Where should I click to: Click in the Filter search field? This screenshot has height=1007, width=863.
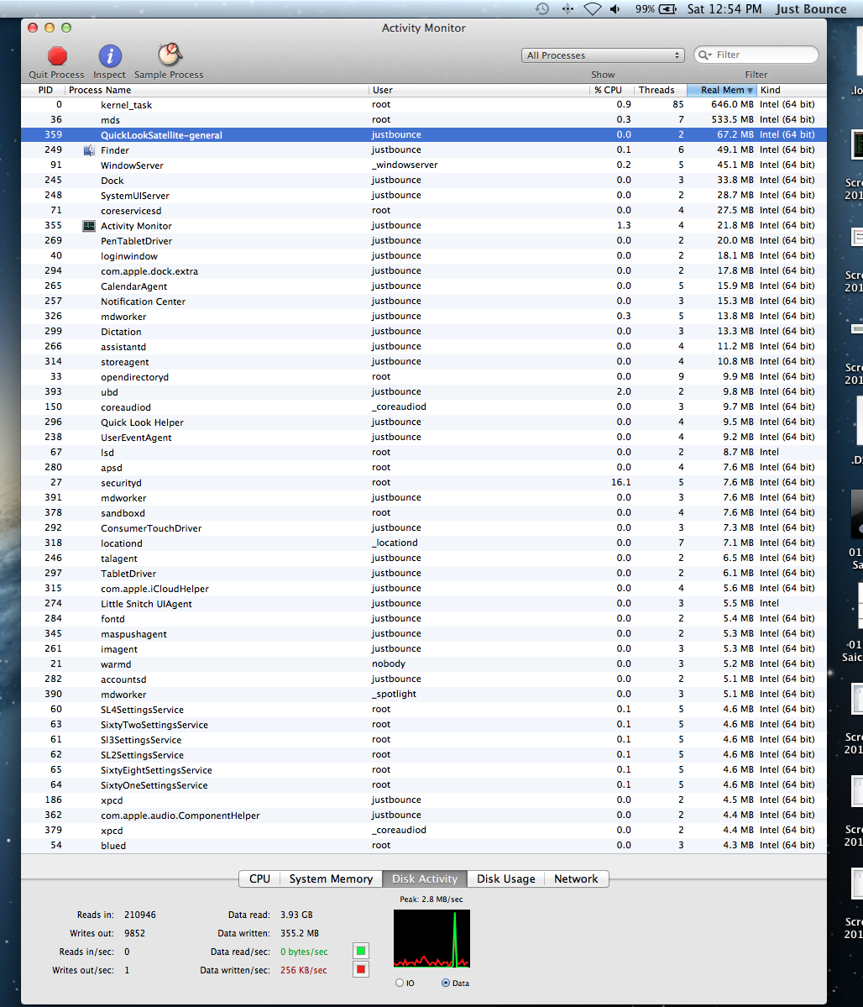(x=756, y=55)
